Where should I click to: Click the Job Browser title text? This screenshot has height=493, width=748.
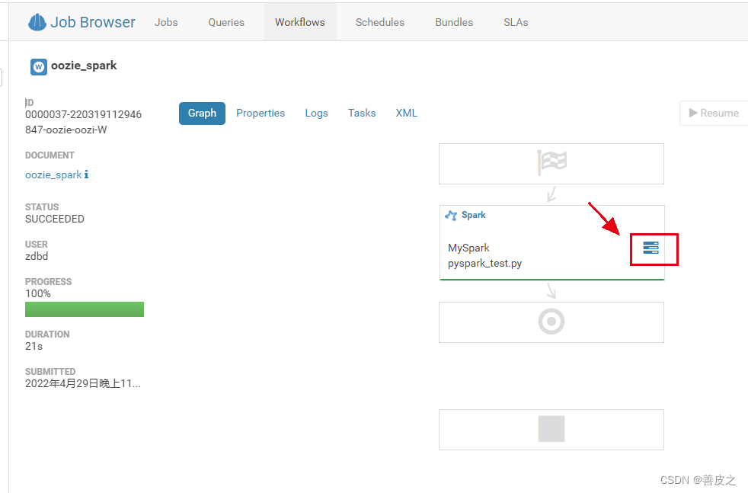(x=93, y=22)
